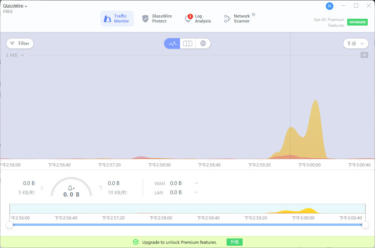Expand the 3 MB scale dropdown
The width and height of the screenshot is (375, 248).
[x=15, y=55]
